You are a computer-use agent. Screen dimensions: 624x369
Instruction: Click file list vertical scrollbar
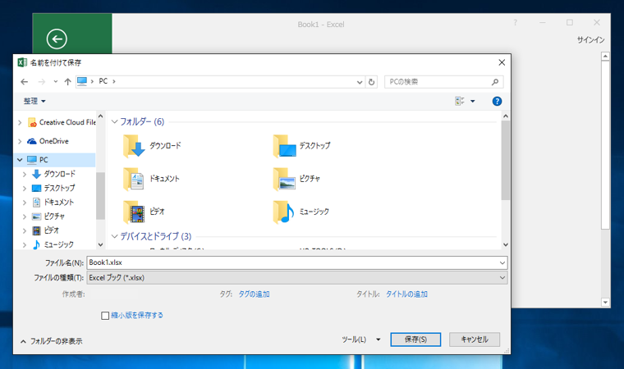tap(506, 160)
